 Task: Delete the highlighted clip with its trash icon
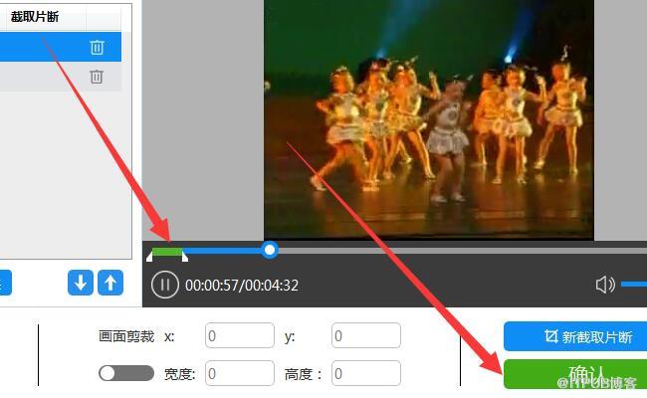pyautogui.click(x=97, y=47)
